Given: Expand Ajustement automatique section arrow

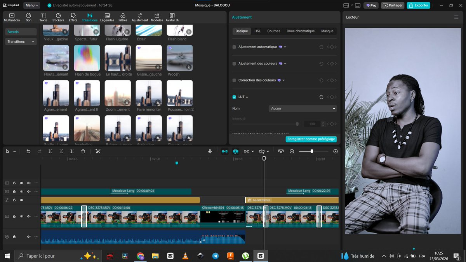Looking at the screenshot, I should [x=285, y=47].
